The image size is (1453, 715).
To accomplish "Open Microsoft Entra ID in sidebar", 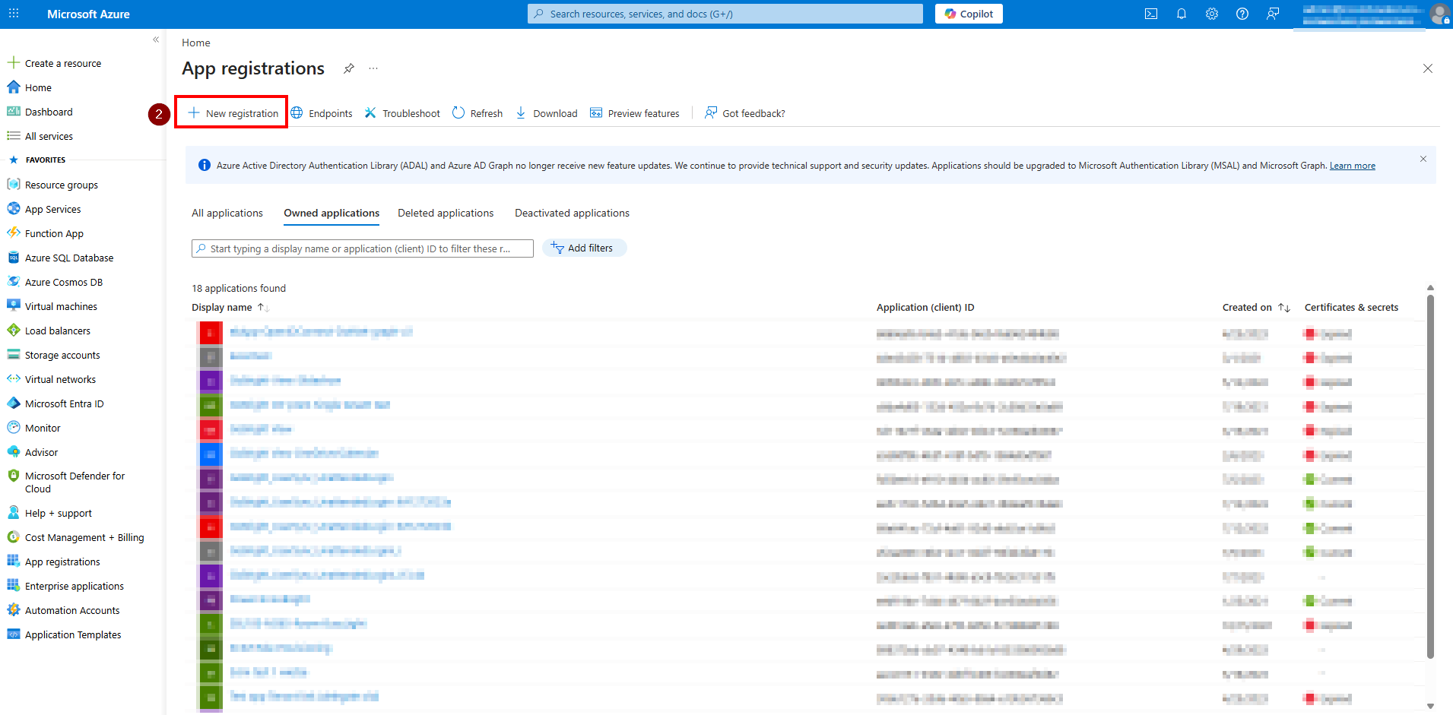I will click(64, 403).
